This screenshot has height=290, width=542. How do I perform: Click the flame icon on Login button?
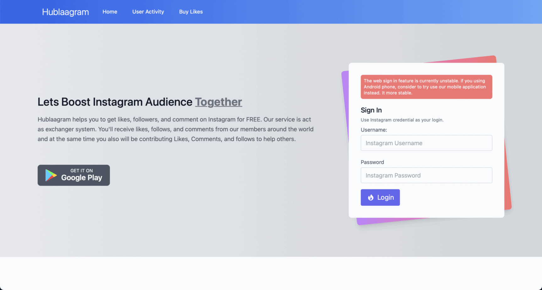tap(371, 197)
